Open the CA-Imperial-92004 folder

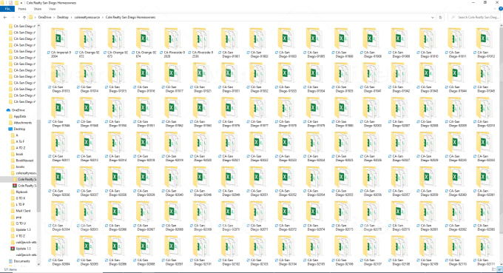point(60,44)
